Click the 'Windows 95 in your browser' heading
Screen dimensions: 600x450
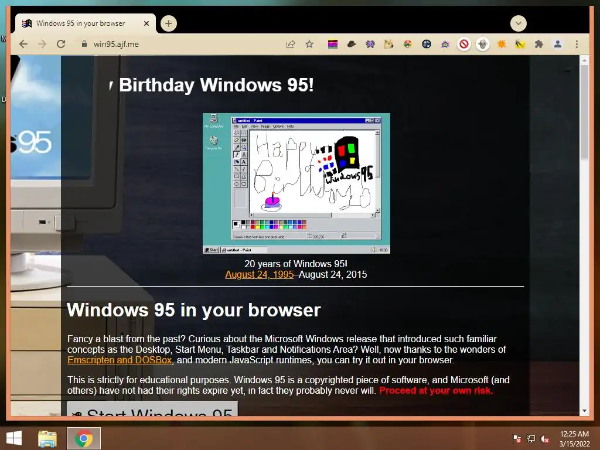(x=193, y=309)
